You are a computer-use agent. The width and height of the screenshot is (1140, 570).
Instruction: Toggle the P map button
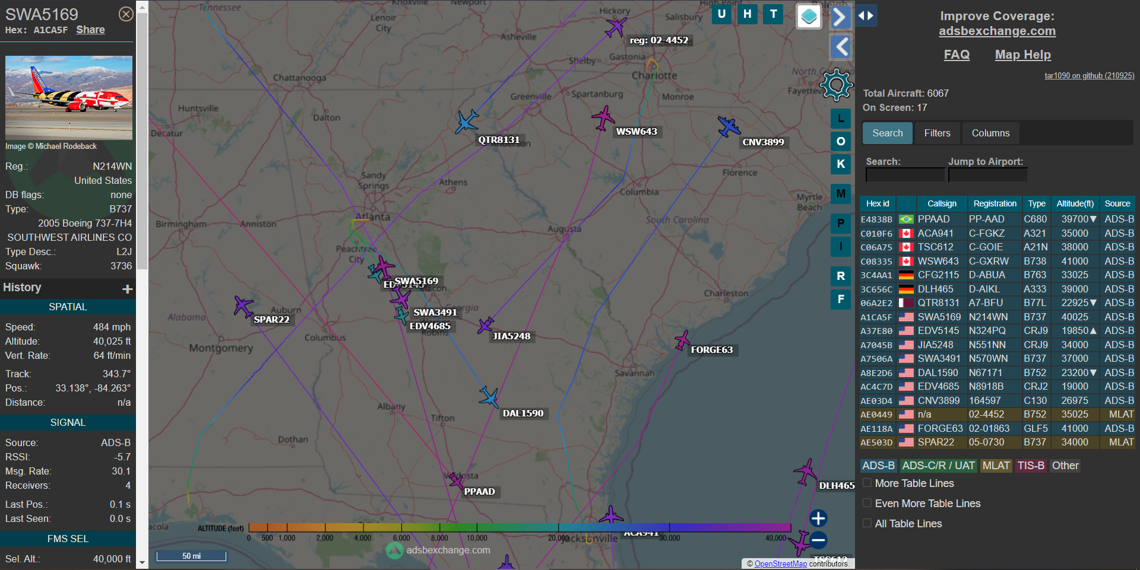pos(841,224)
